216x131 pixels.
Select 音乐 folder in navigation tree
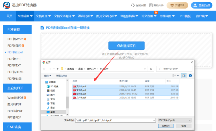[x=51, y=108]
